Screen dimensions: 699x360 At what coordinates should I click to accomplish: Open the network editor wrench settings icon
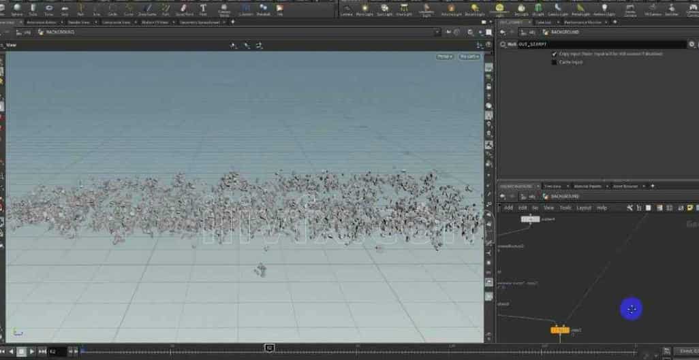click(630, 208)
